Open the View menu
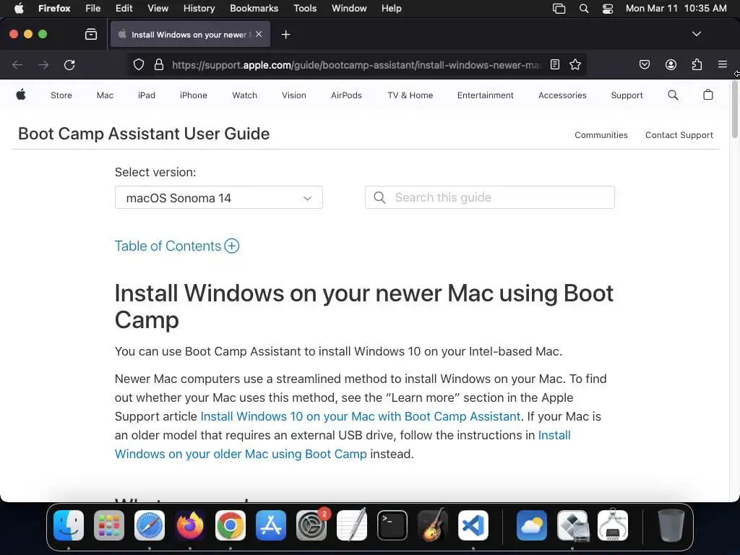 tap(158, 8)
